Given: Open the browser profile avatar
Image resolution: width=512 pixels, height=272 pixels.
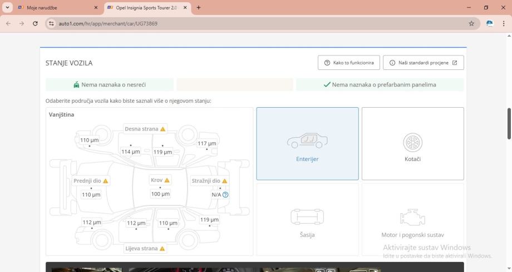Looking at the screenshot, I should tap(490, 23).
